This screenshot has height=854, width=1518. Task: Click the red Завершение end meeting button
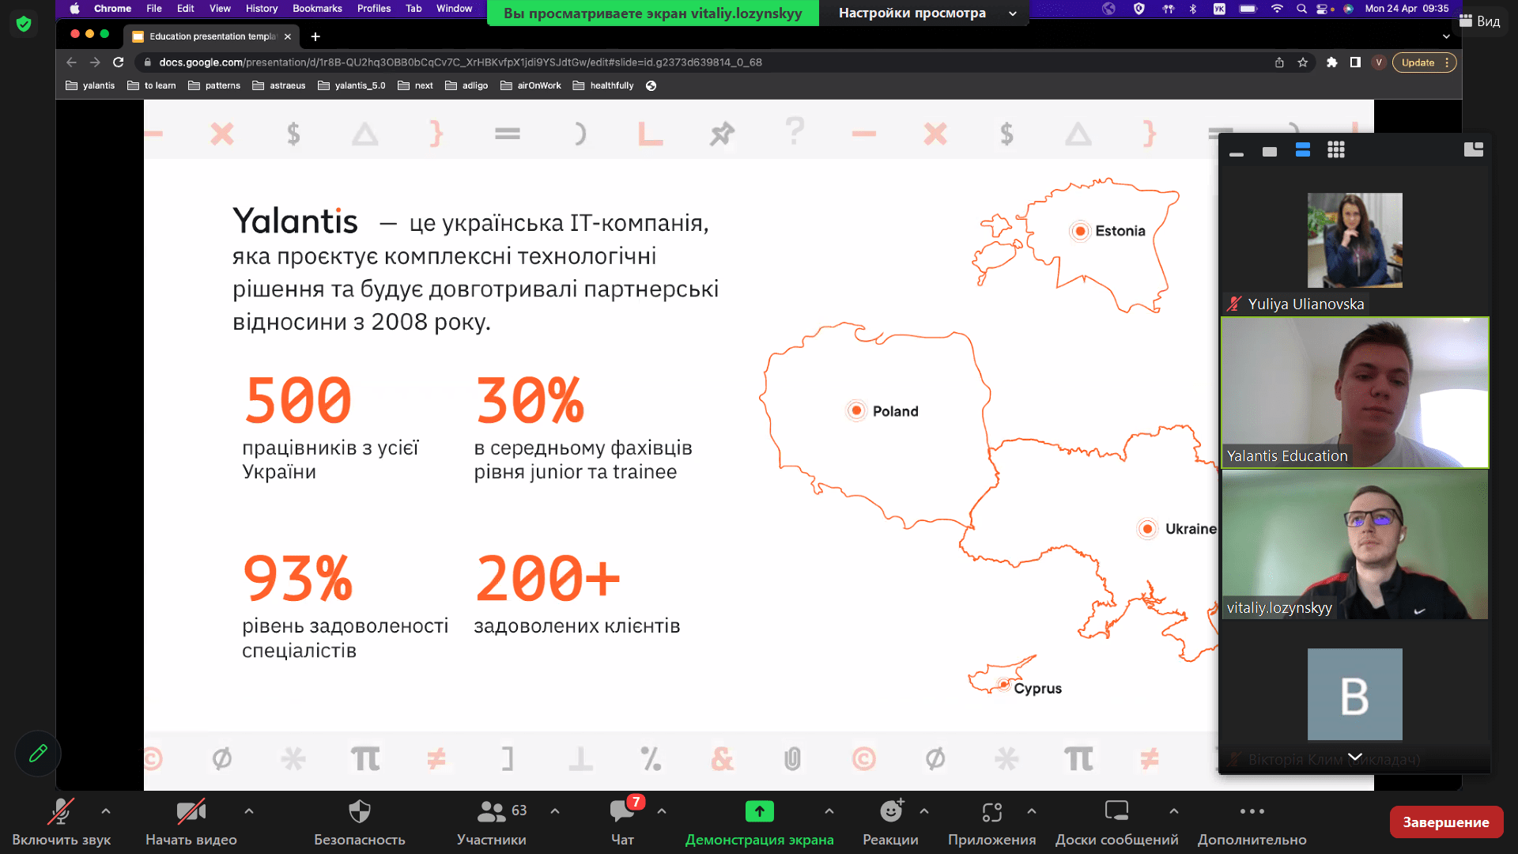pos(1446,822)
